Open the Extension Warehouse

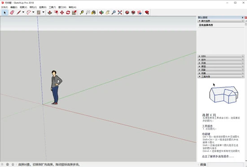(133, 13)
